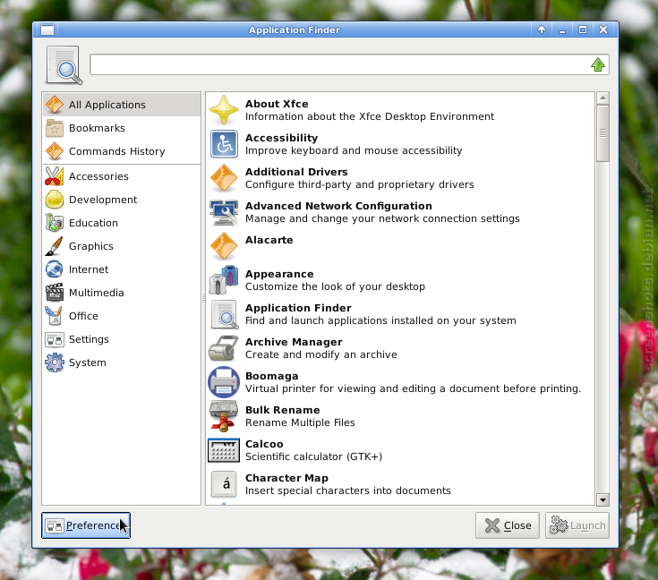Image resolution: width=658 pixels, height=580 pixels.
Task: Click the System gear icon
Action: click(55, 362)
